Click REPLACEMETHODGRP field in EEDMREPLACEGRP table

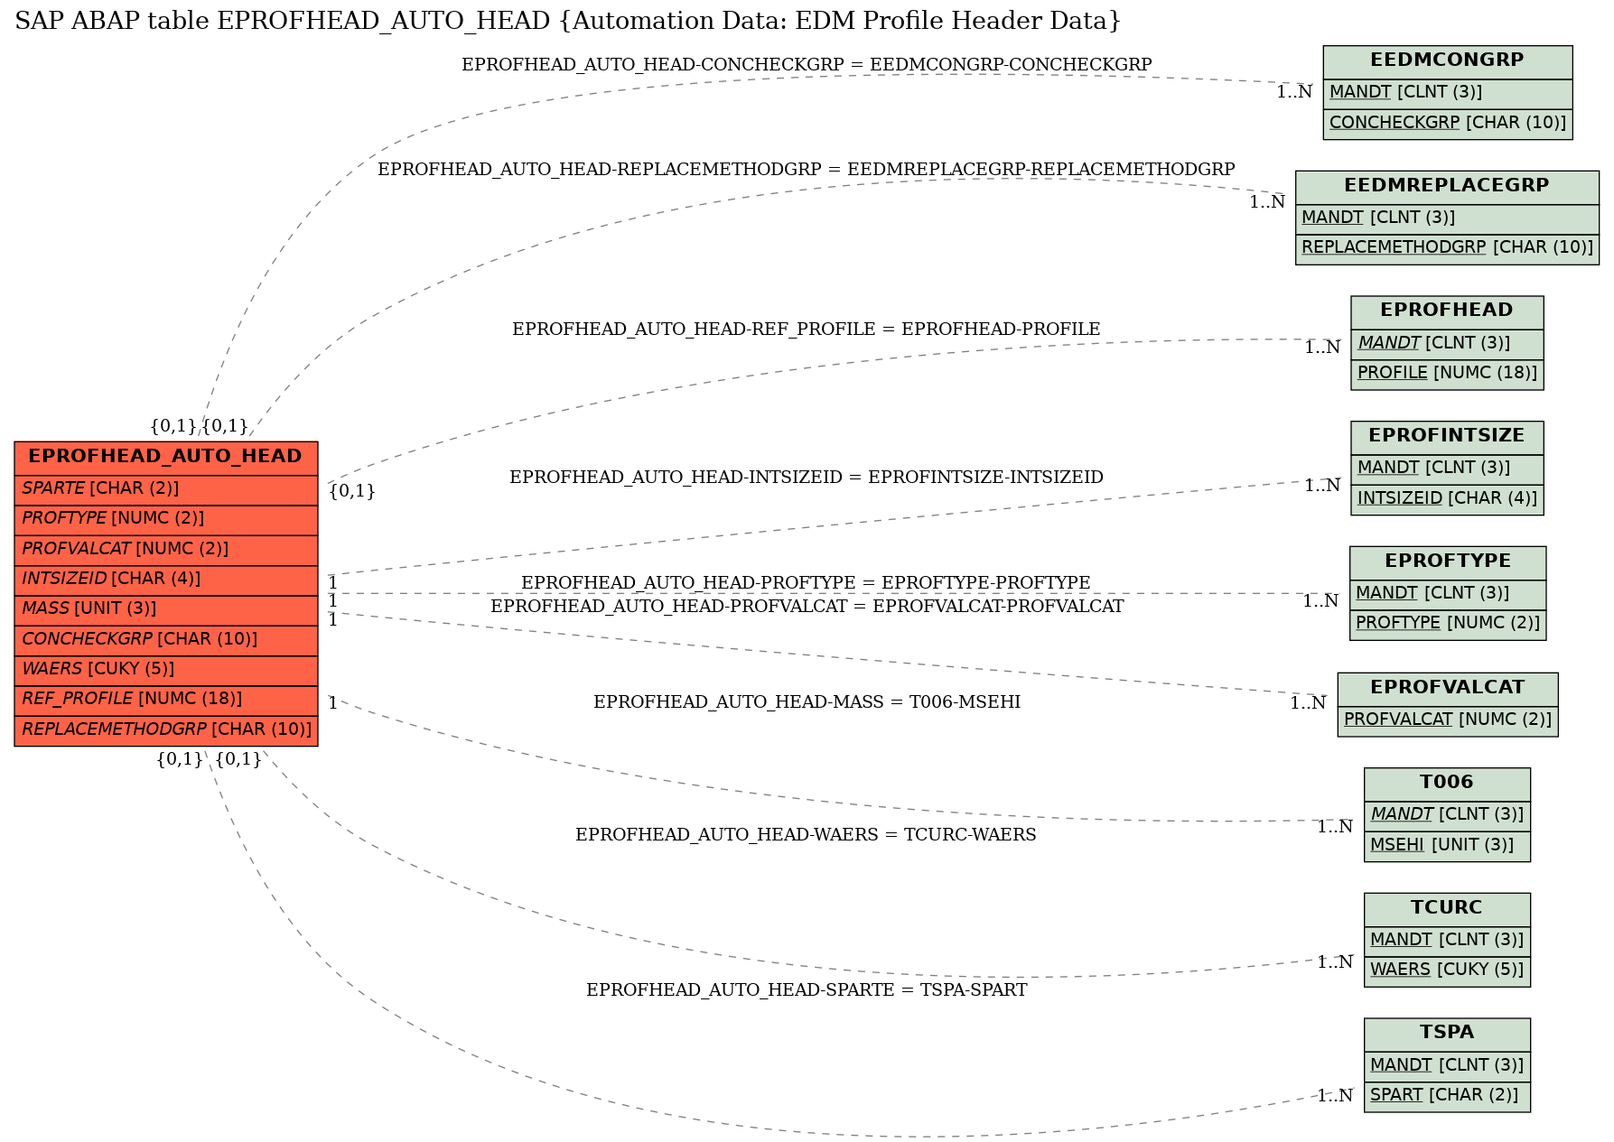(1447, 248)
